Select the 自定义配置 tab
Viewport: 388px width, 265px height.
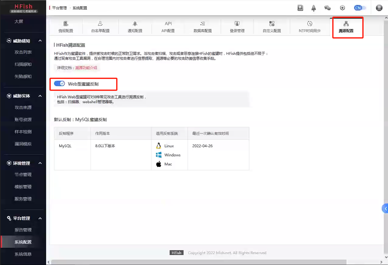[x=272, y=27]
